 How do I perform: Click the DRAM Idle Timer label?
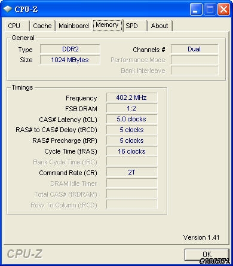click(73, 184)
